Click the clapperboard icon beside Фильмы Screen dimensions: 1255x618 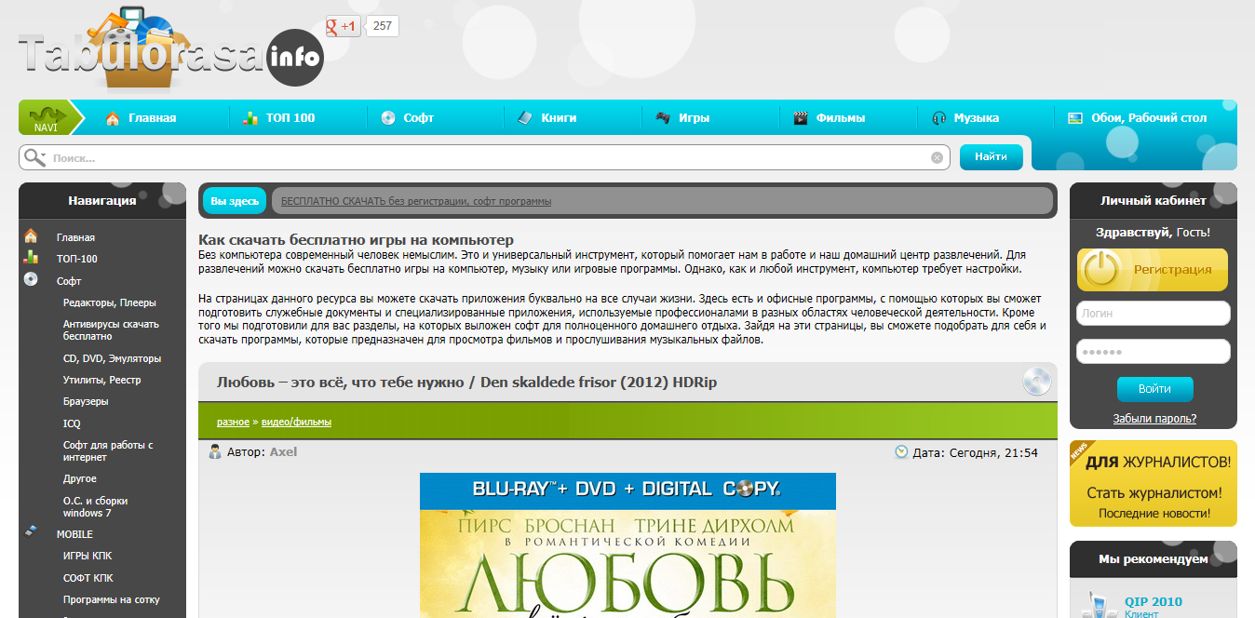pyautogui.click(x=800, y=118)
